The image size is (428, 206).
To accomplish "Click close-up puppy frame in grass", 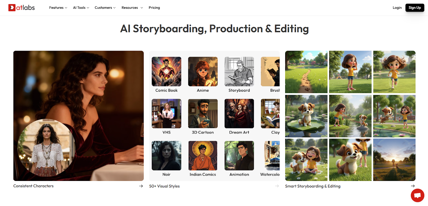I will click(x=350, y=160).
